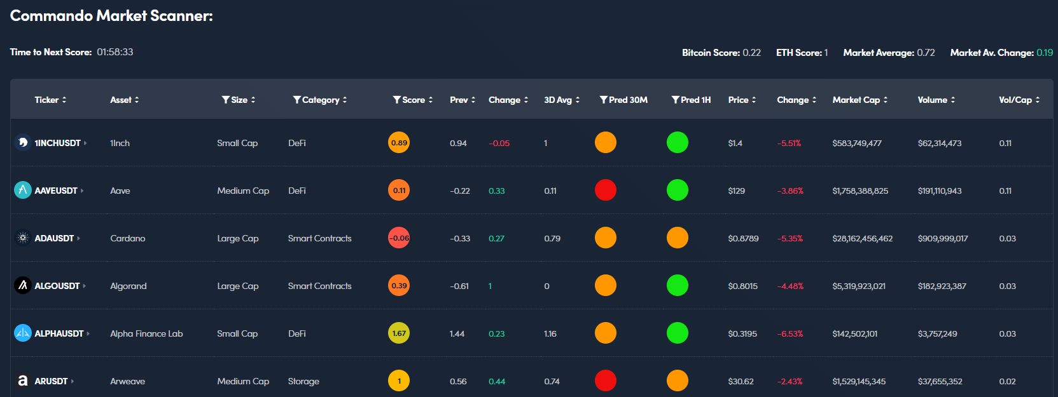Click the Algorand coin logo icon
Viewport: 1058px width, 397px height.
(23, 286)
